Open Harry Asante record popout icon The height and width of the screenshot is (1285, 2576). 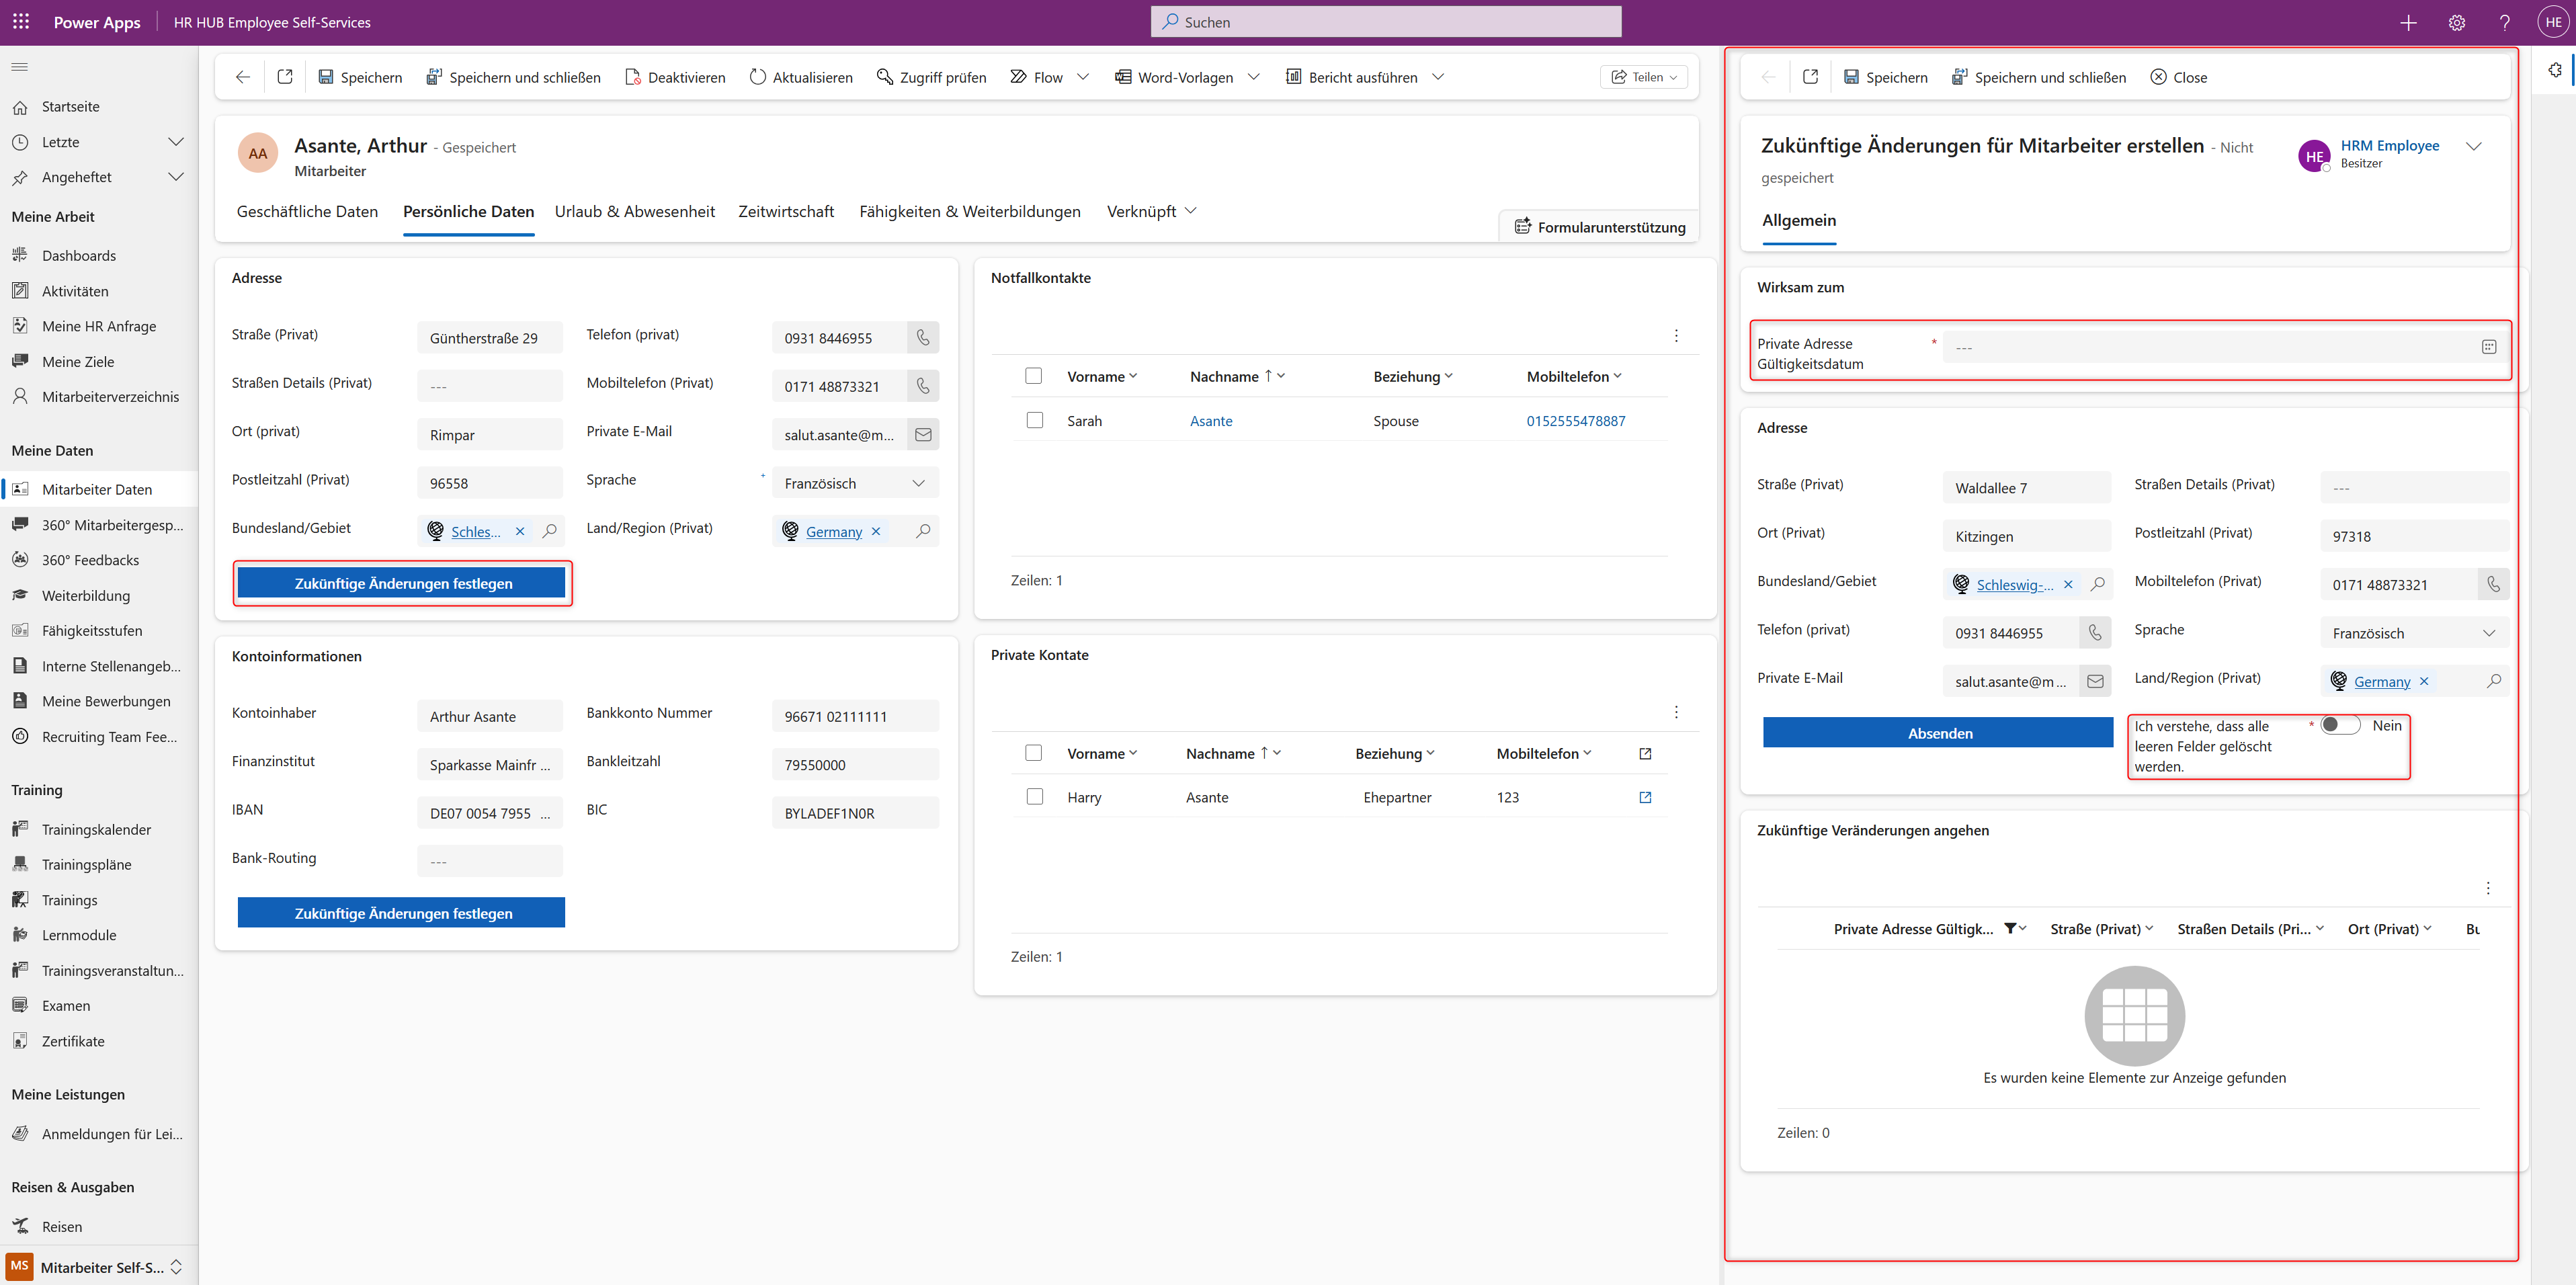tap(1645, 797)
